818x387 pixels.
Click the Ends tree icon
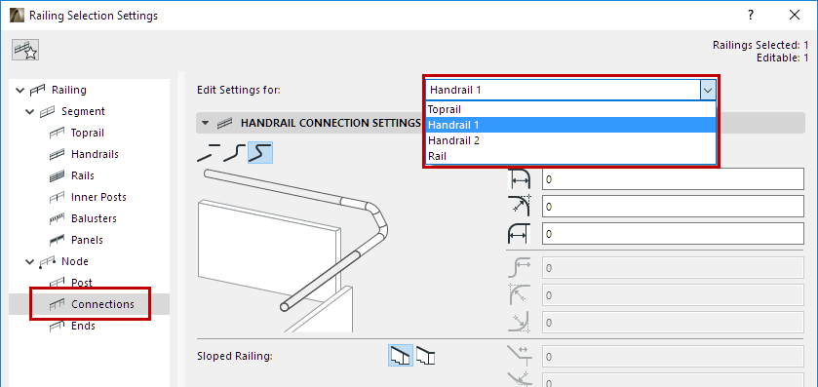click(x=57, y=326)
